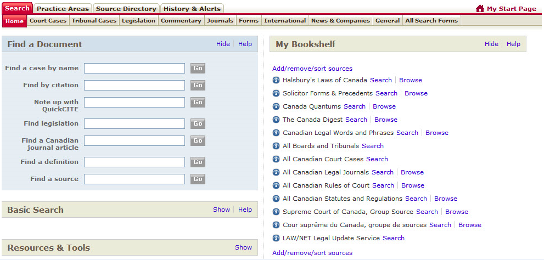Go to My Start Page link
544x260 pixels.
[512, 9]
